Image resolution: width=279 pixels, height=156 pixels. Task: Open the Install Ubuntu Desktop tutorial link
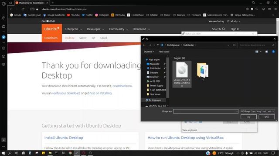tap(64, 138)
